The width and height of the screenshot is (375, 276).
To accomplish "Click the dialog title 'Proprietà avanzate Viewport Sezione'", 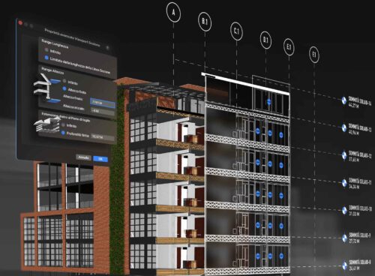I will tap(72, 37).
